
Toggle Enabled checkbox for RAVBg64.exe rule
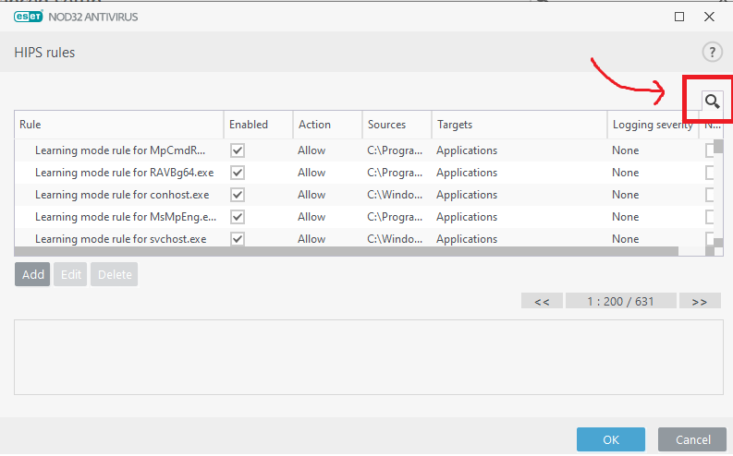pos(238,173)
